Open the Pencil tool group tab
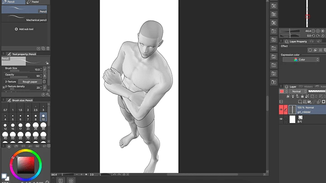 point(10,2)
